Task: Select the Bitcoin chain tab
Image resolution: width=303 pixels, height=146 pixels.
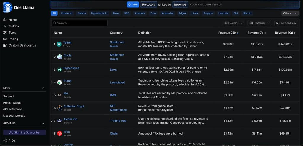Action: coord(247,13)
